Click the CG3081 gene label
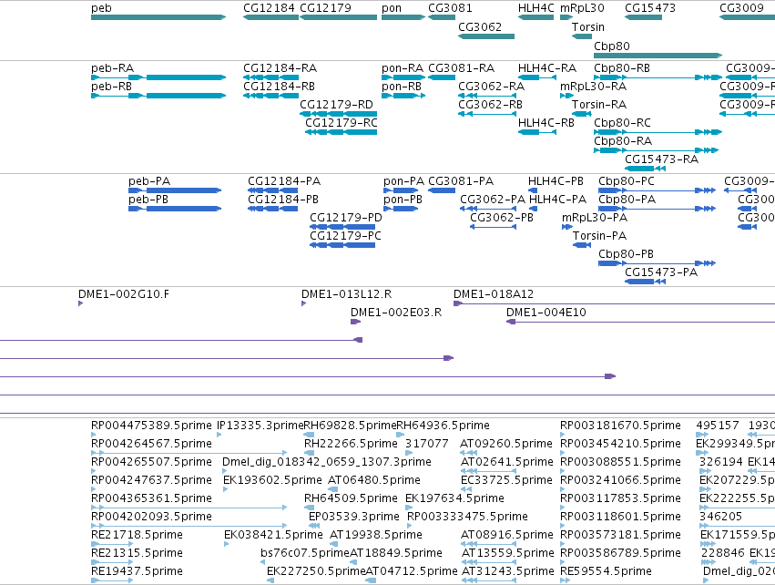 (x=450, y=8)
